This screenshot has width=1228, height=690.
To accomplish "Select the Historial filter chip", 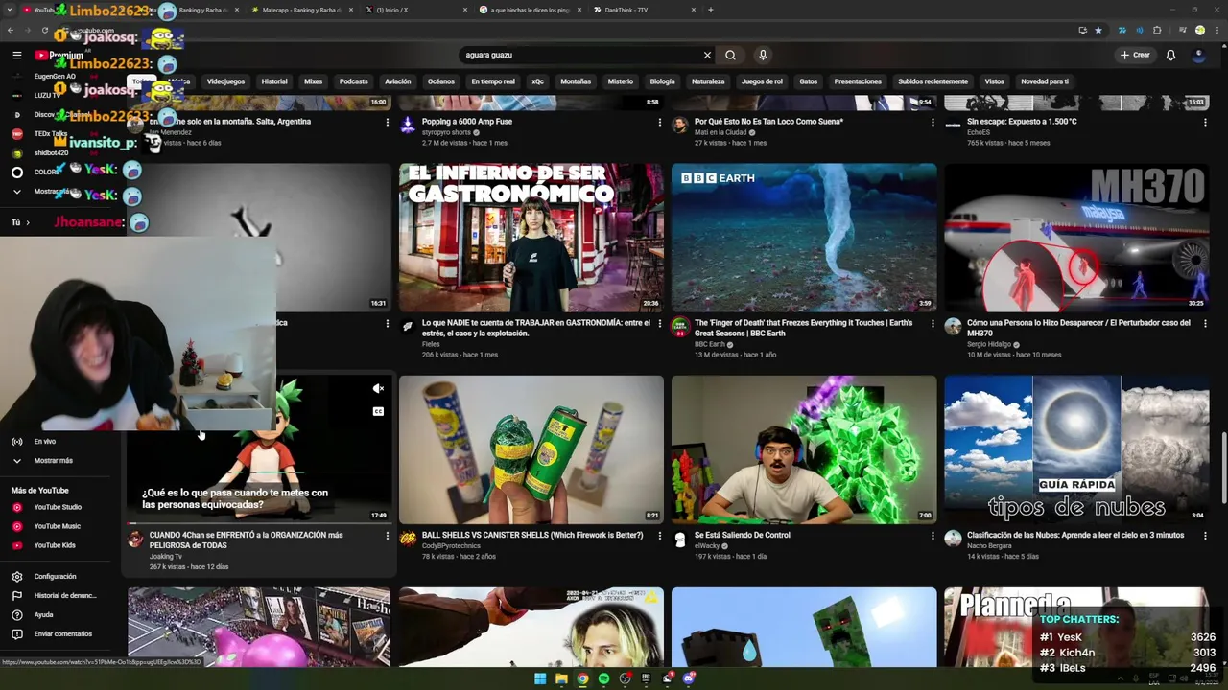I will (x=274, y=81).
